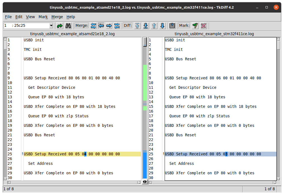Click 'Get Descriptor Device' in left pane
284x195 pixels.
(x=52, y=88)
